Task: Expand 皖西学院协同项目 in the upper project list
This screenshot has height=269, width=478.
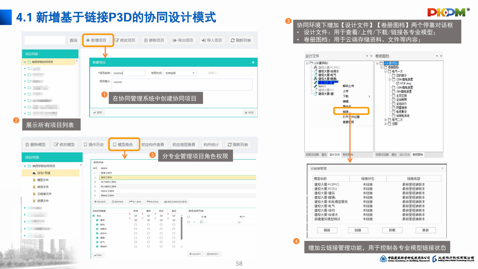Action: [x=25, y=62]
